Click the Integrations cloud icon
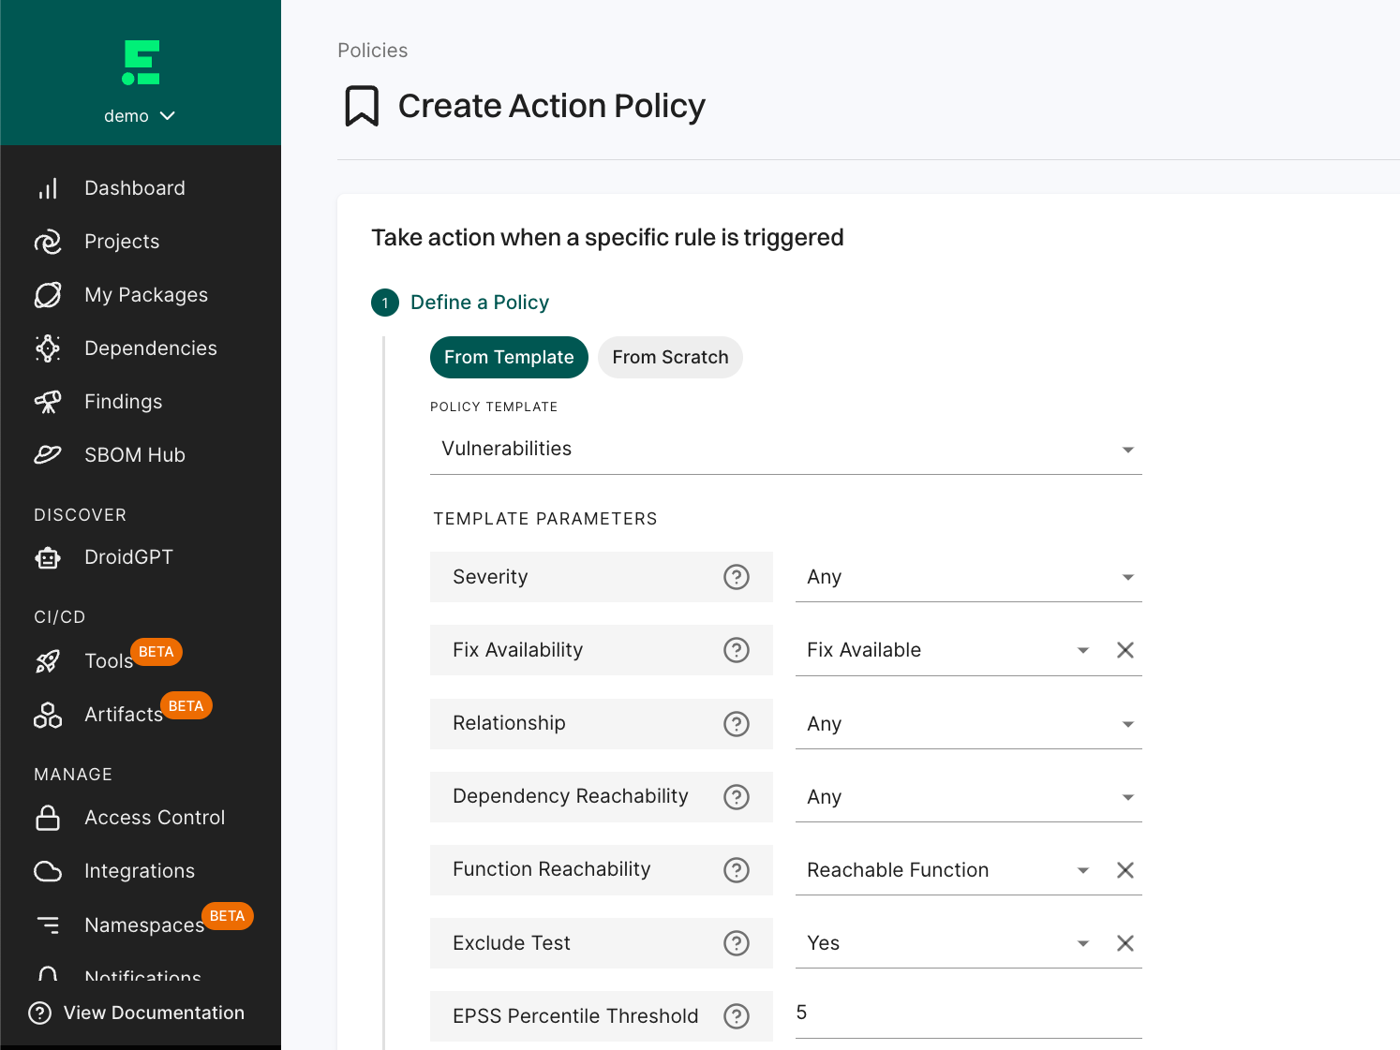1400x1050 pixels. pos(48,871)
